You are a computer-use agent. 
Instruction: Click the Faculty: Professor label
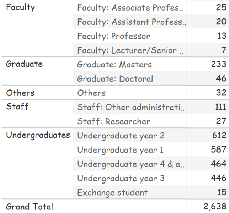pos(113,36)
